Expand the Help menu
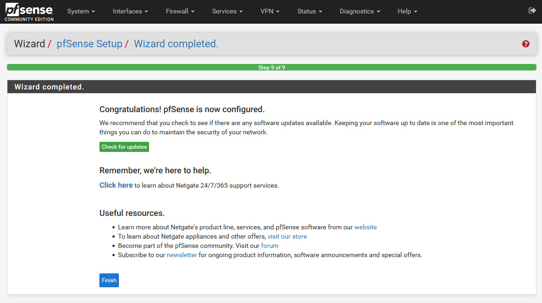Screen dimensions: 542x303 [x=407, y=12]
